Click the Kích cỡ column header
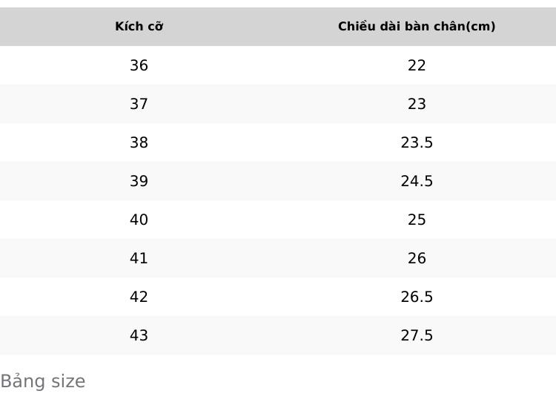This screenshot has height=408, width=556. coord(139,26)
